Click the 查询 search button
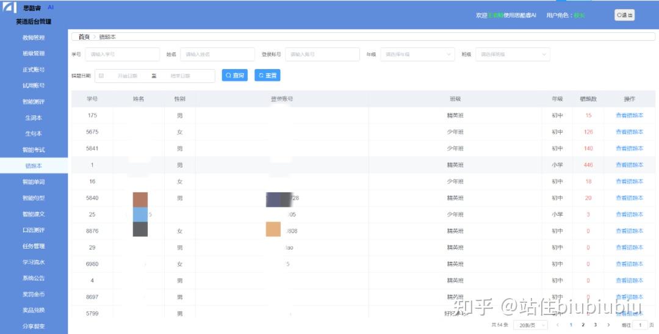Viewport: 659px width, 334px height. [x=234, y=75]
